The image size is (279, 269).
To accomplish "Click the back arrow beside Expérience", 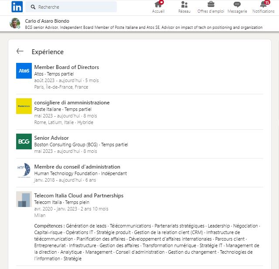I will (x=20, y=51).
